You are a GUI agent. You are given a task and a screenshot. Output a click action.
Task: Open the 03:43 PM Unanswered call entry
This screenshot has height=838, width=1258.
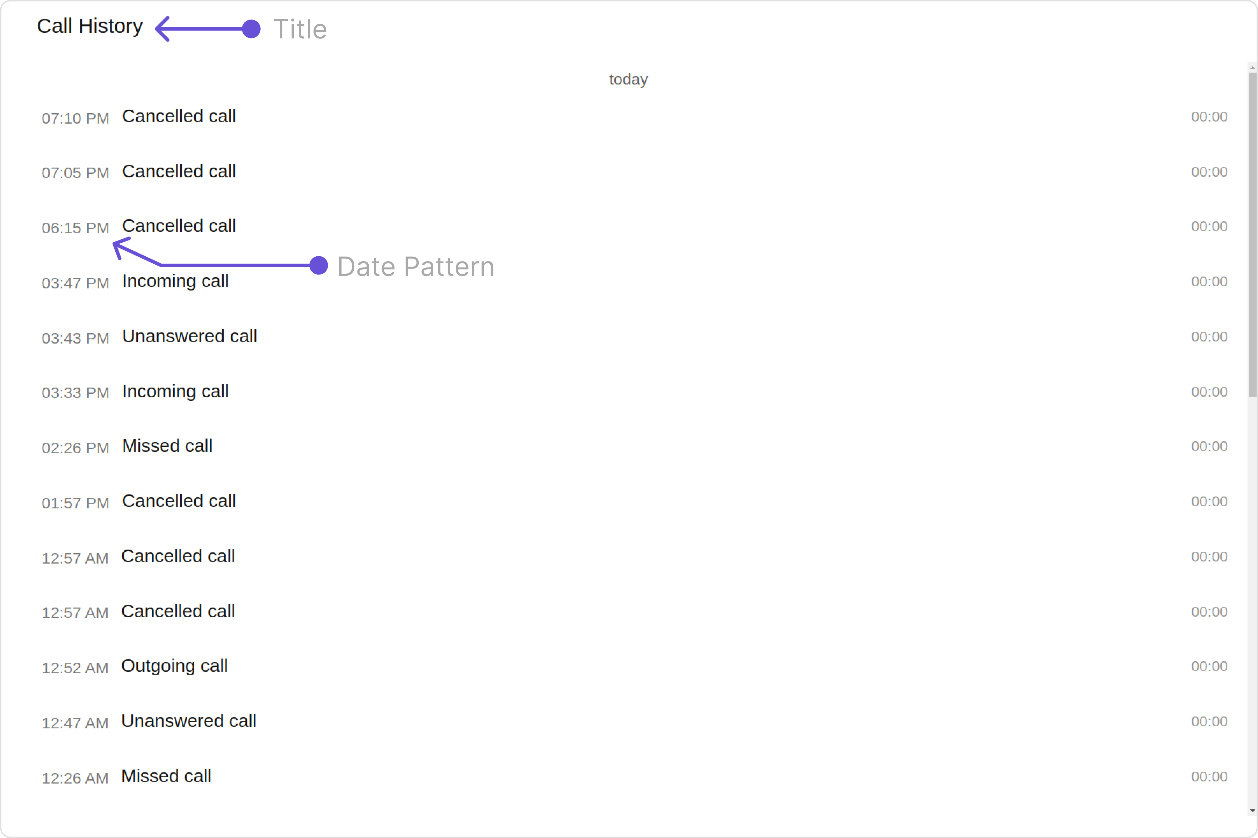tap(634, 337)
